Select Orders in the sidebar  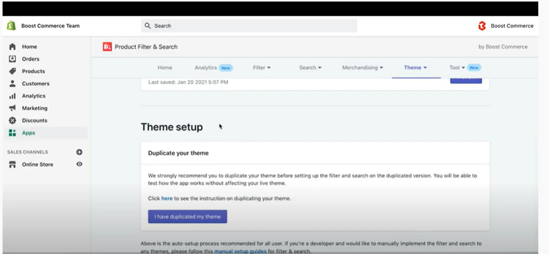31,59
